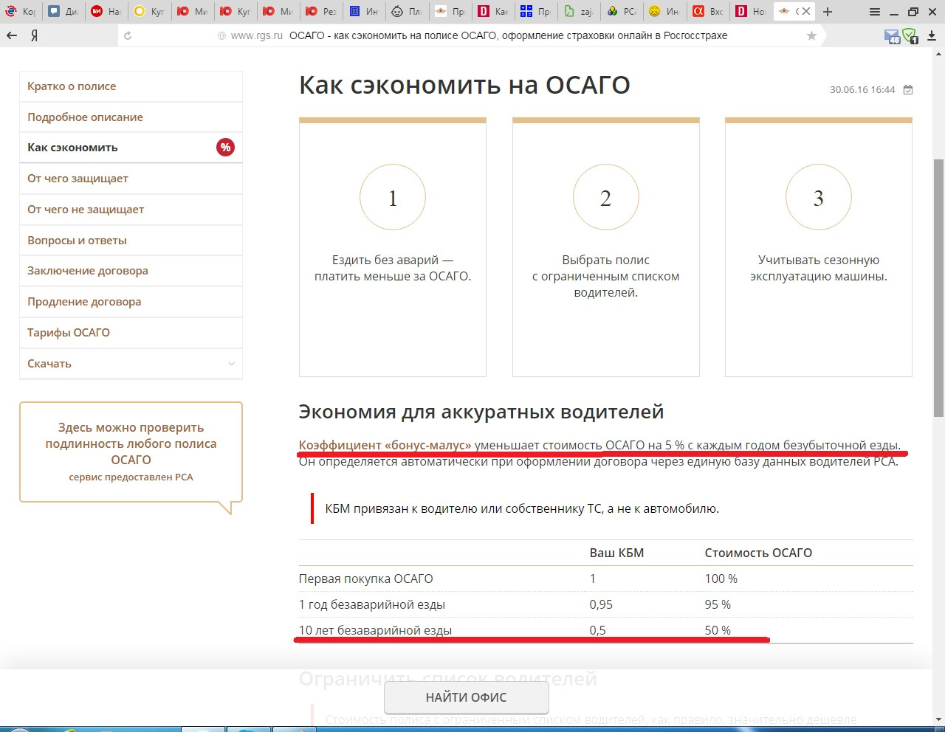
Task: Click the 'Первая покупка ОСАГО' table row
Action: point(606,579)
